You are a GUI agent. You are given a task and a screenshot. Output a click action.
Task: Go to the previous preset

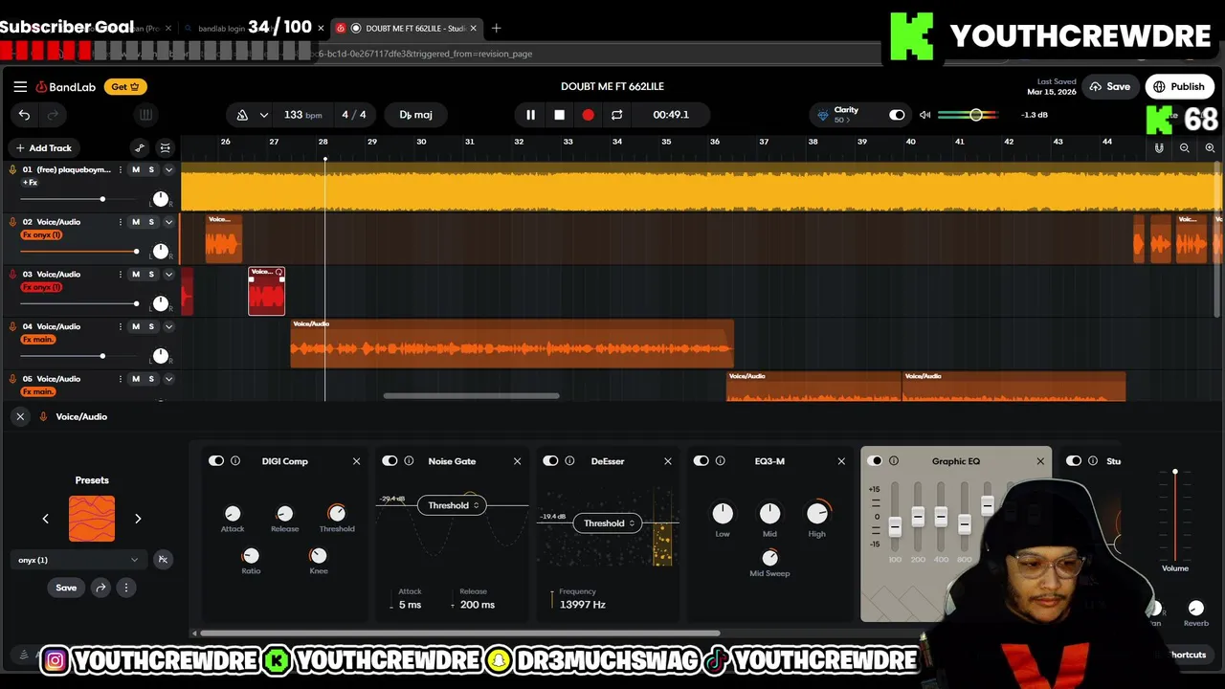(45, 519)
